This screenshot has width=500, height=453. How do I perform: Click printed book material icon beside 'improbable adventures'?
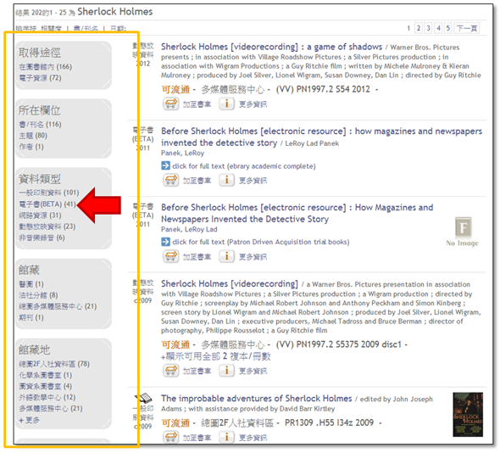coord(144,398)
